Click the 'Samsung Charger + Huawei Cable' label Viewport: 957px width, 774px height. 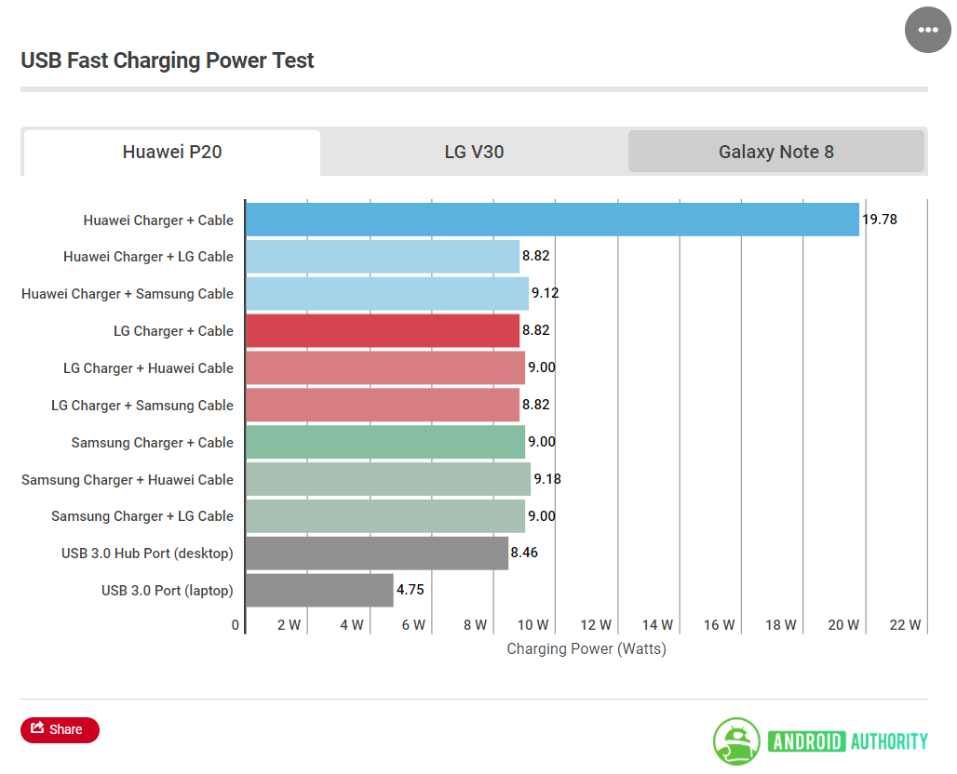[128, 480]
